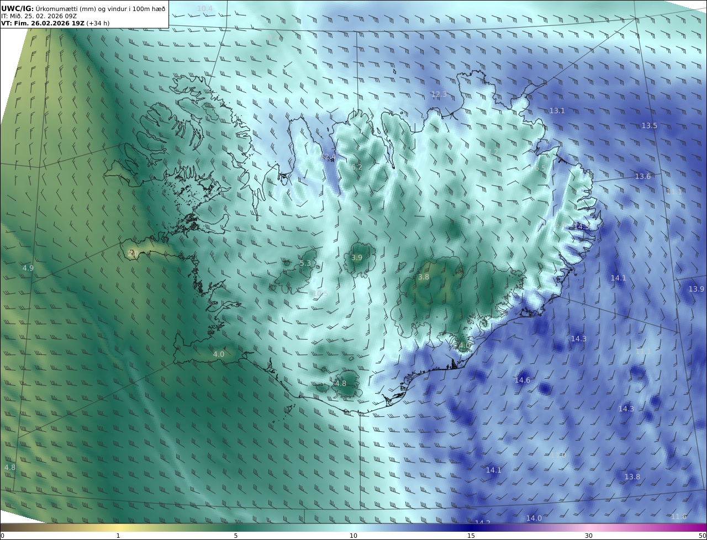707x540 pixels.
Task: Click the 7.2 value label
Action: coord(493,152)
